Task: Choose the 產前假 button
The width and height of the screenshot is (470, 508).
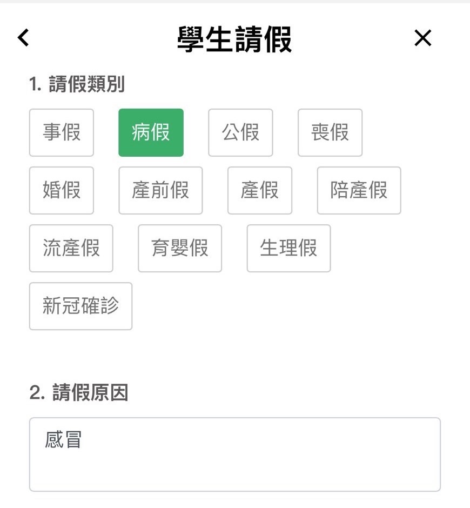Action: 160,190
